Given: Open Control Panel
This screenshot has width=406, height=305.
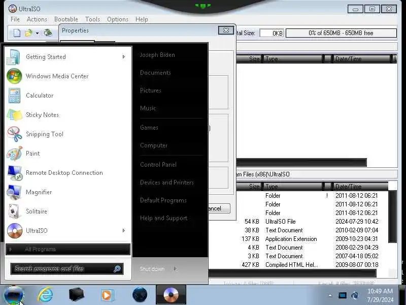Looking at the screenshot, I should pos(158,165).
